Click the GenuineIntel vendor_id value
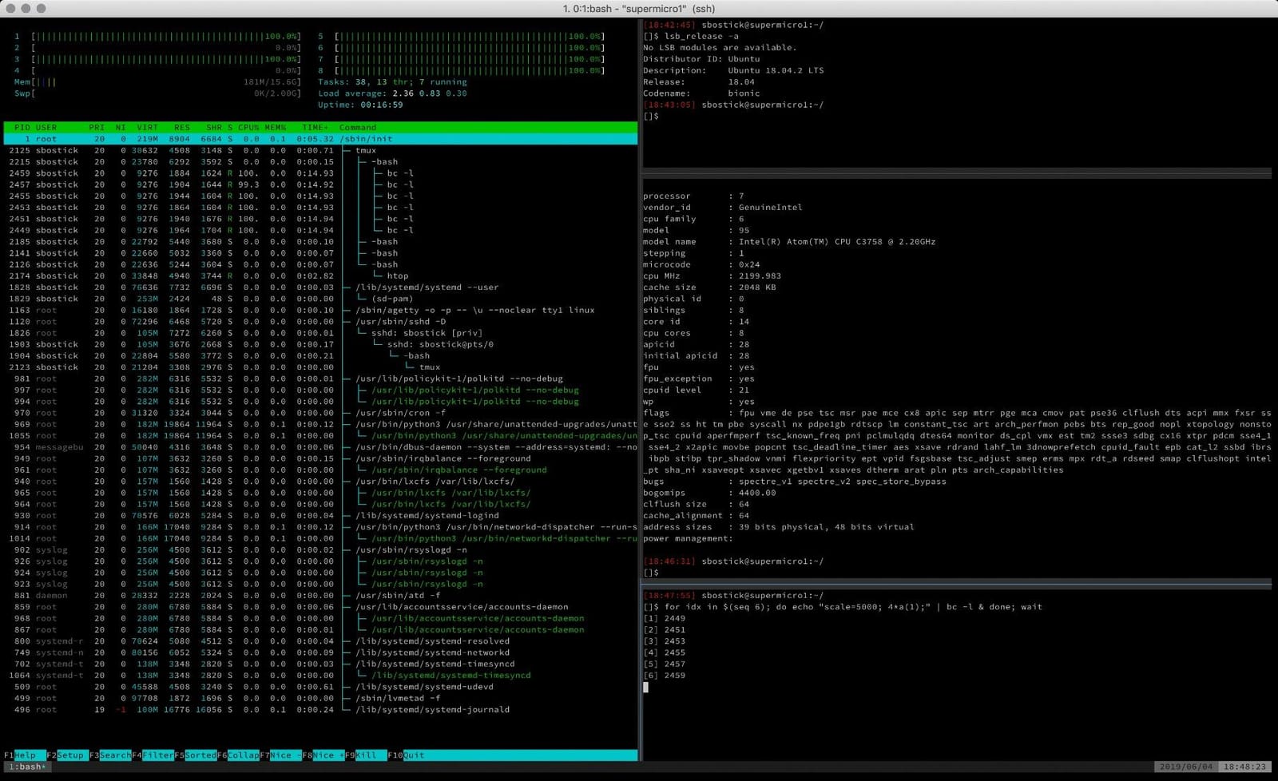The image size is (1278, 781). [771, 208]
